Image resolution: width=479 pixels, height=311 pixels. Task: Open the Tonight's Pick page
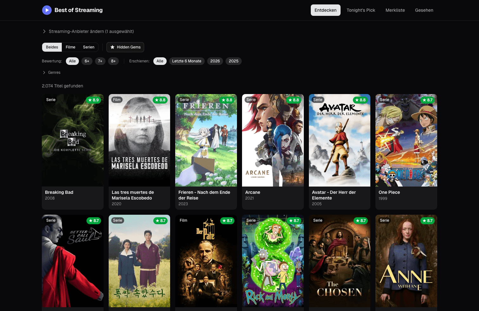[361, 10]
